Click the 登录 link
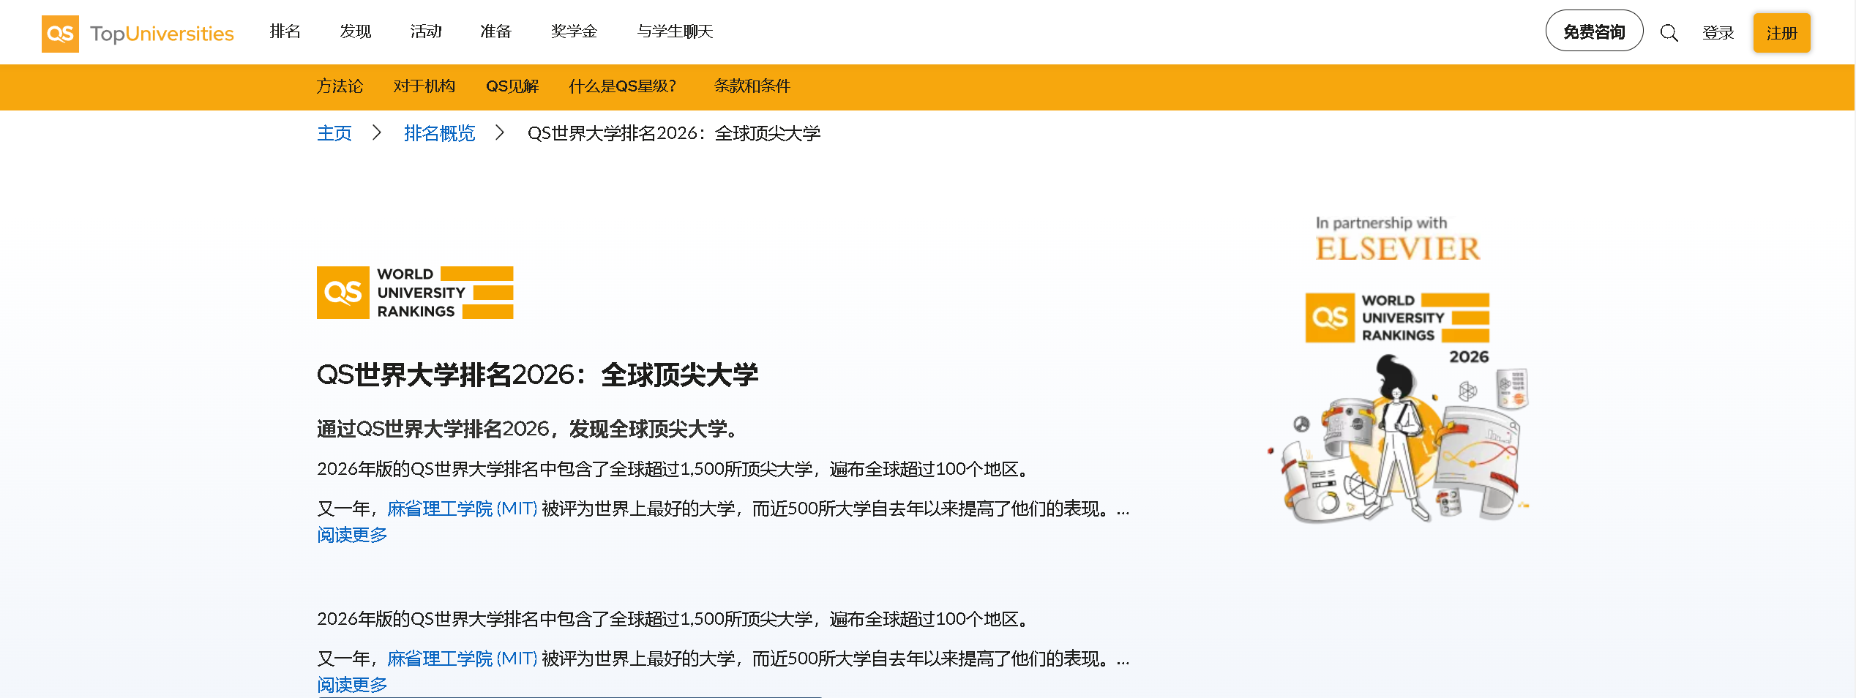Viewport: 1856px width, 698px height. (x=1718, y=33)
